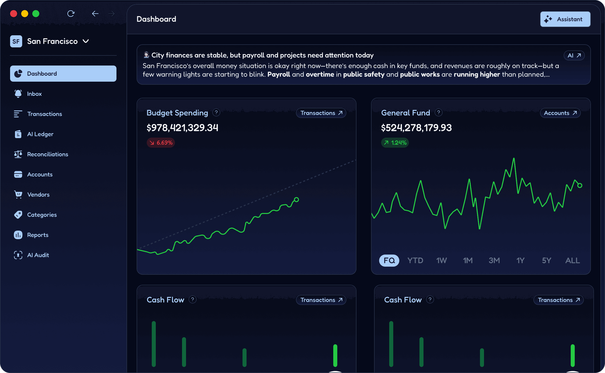Open the Inbox from the sidebar
The image size is (605, 373).
[x=34, y=94]
